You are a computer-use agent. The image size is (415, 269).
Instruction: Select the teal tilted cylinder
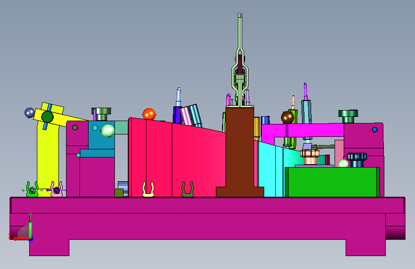195,115
